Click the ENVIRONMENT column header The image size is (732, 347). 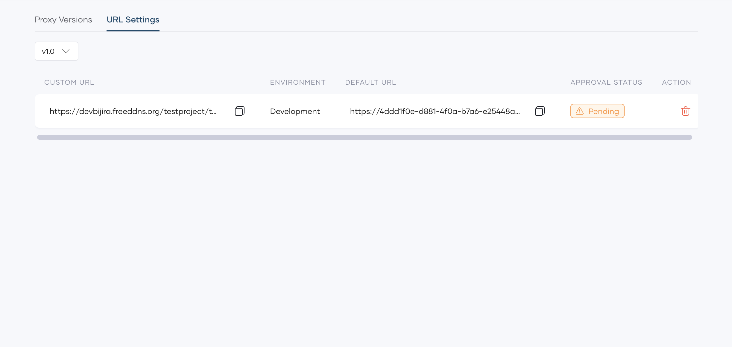tap(297, 82)
